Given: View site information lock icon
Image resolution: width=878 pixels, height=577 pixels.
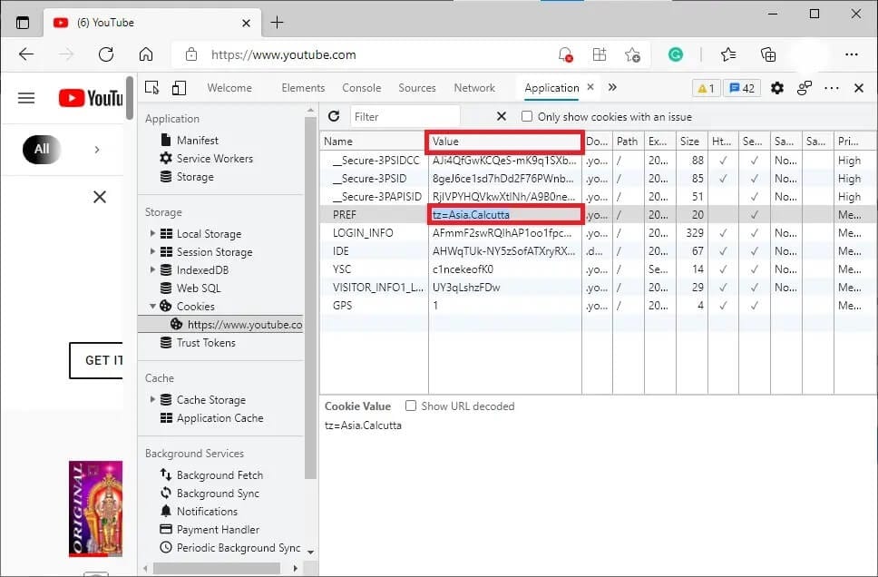Looking at the screenshot, I should click(x=191, y=54).
